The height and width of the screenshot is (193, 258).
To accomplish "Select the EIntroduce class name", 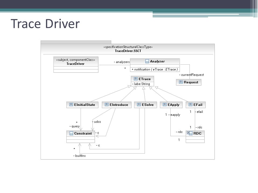I will (119, 105).
